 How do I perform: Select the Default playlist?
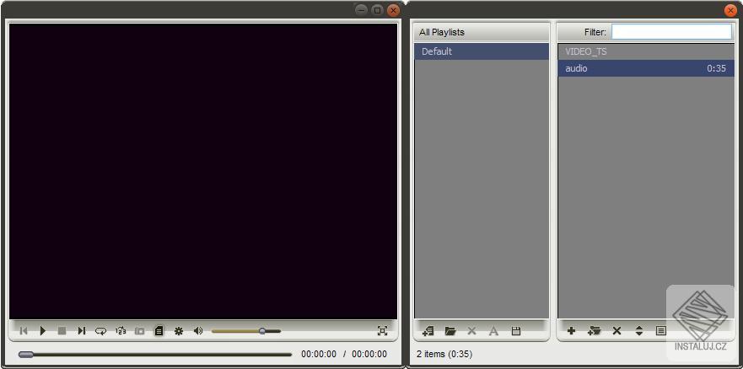(x=482, y=51)
